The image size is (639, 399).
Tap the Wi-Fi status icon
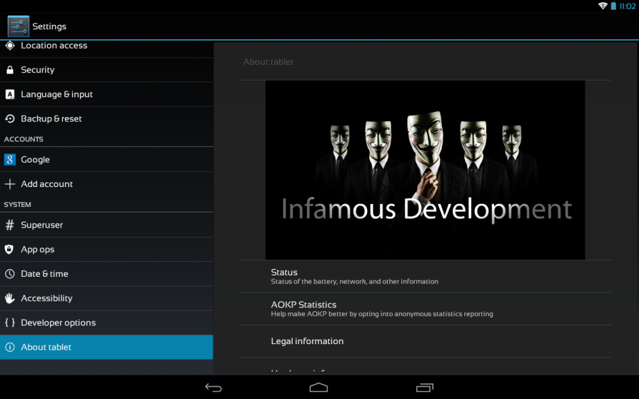(x=603, y=6)
